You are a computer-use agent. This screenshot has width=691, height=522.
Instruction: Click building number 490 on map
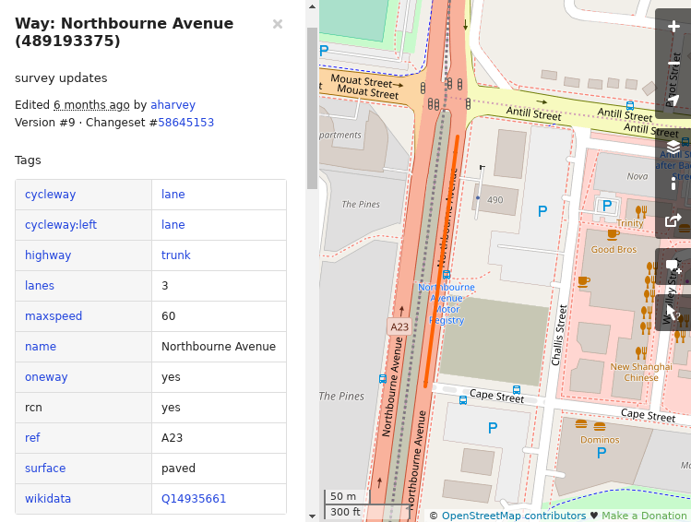tap(494, 200)
